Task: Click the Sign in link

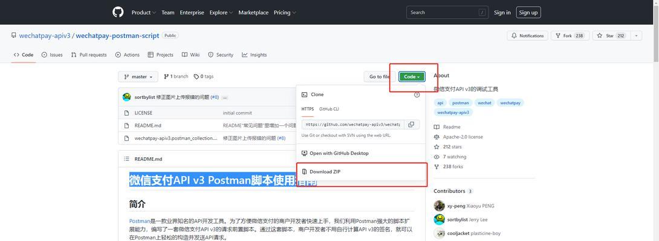Action: 502,13
